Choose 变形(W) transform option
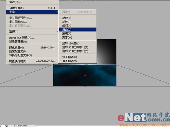Viewport: 170px width, 127px height. click(x=78, y=37)
